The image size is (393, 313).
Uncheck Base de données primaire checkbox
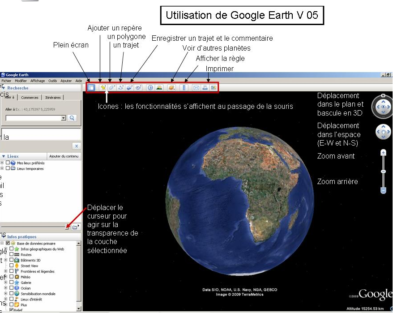coord(8,243)
